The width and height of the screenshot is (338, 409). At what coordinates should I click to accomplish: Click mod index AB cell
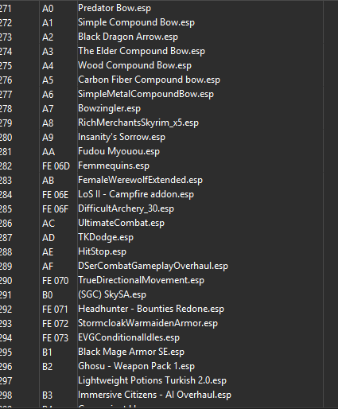(48, 181)
